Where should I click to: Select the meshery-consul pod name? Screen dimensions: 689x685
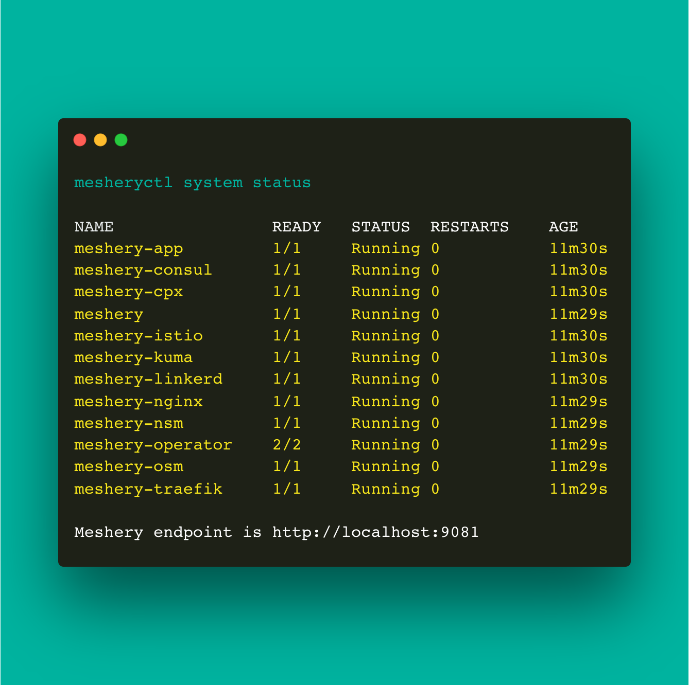(x=143, y=270)
